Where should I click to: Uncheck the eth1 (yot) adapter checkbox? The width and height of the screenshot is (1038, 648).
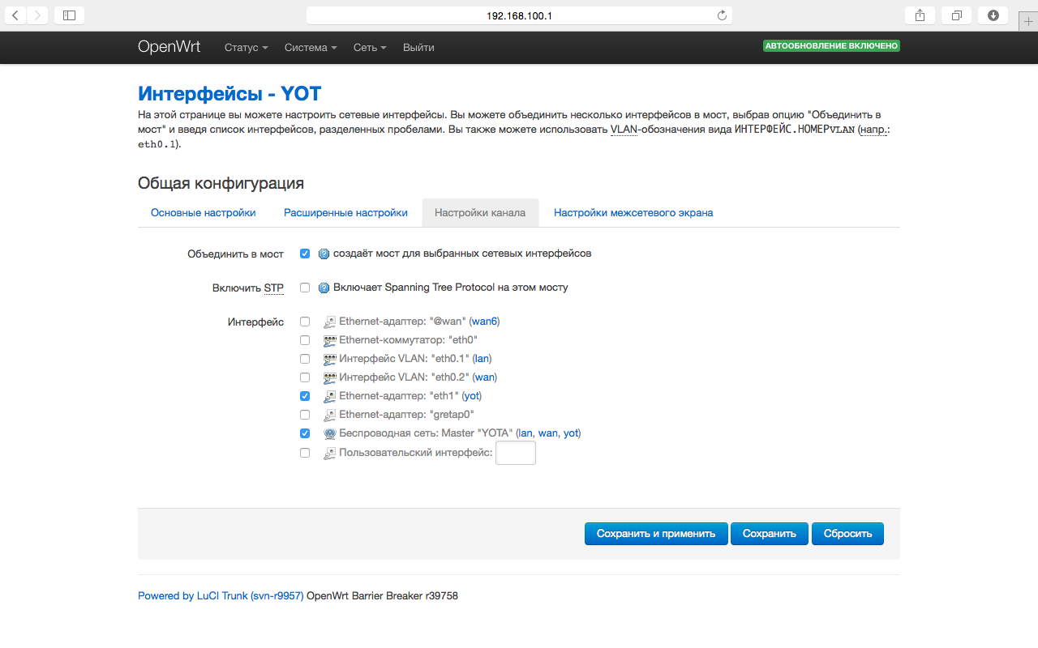point(305,396)
